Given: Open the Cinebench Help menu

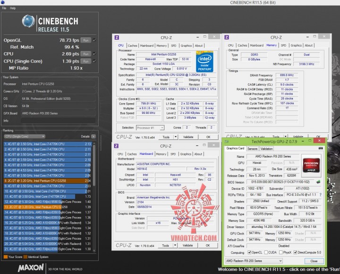Looking at the screenshot, I should pyautogui.click(x=13, y=8).
